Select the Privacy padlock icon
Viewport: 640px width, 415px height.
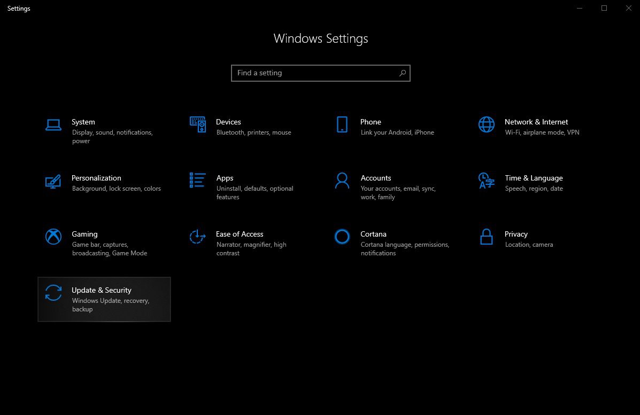487,237
